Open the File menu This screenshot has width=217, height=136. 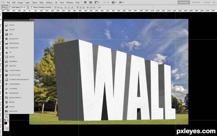click(8, 3)
